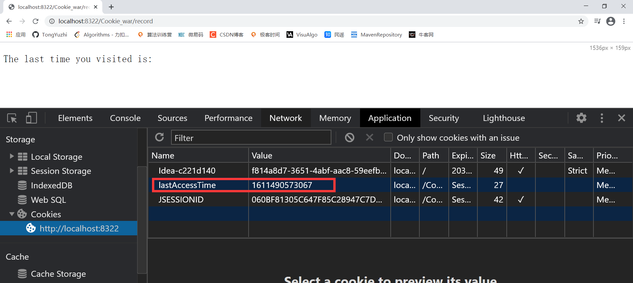This screenshot has width=633, height=283.
Task: Open TongYuzhi GitHub bookmark
Action: point(50,35)
